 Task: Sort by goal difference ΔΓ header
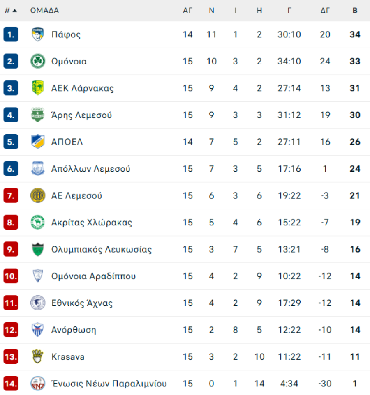pyautogui.click(x=325, y=11)
